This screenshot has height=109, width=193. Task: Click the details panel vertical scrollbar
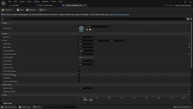tap(191, 45)
